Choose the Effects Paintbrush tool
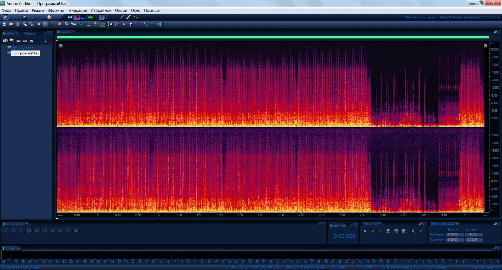502x270 pixels. (122, 17)
